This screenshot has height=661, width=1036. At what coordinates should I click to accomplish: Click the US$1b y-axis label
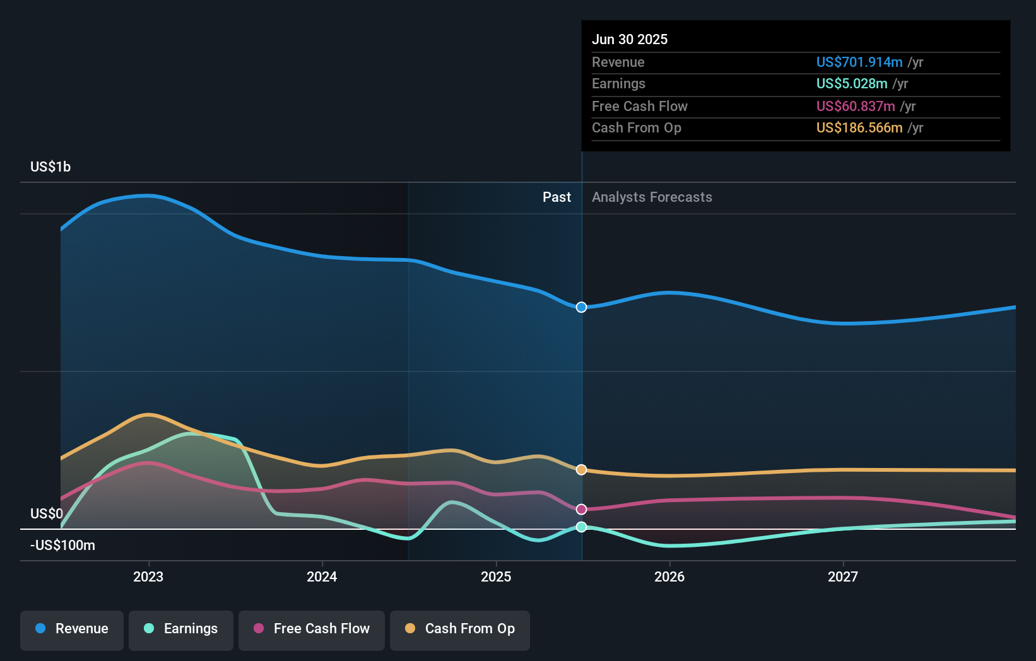pos(50,167)
